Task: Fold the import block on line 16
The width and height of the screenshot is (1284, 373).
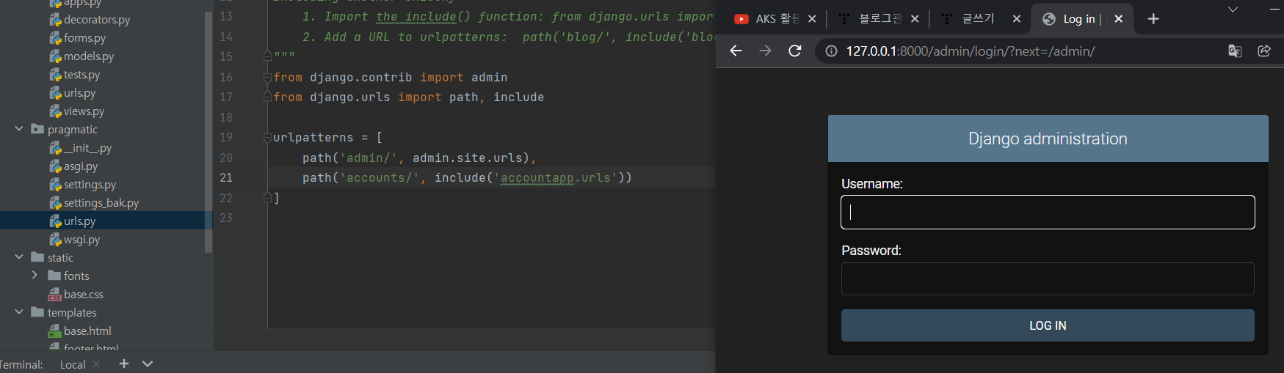Action: (268, 77)
